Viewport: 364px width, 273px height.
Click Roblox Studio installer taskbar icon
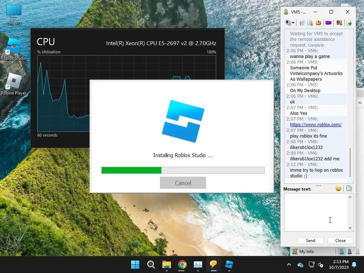point(229,264)
